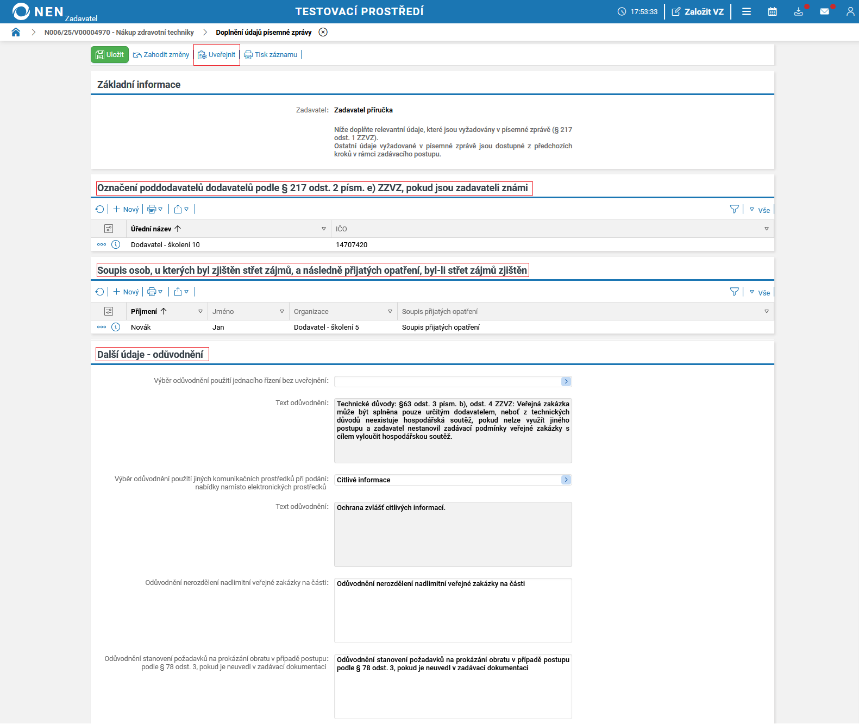Open the user profile icon
This screenshot has width=859, height=724.
click(x=850, y=11)
